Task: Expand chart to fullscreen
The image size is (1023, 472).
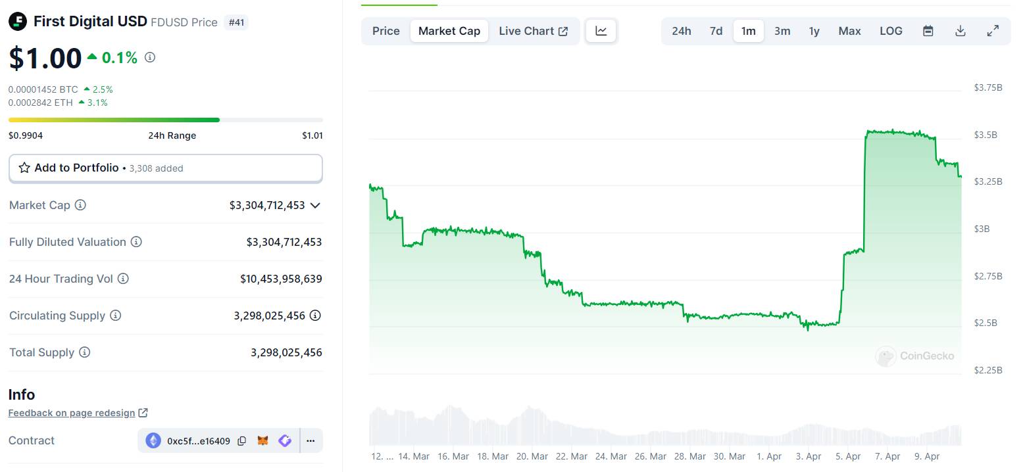Action: pyautogui.click(x=993, y=31)
